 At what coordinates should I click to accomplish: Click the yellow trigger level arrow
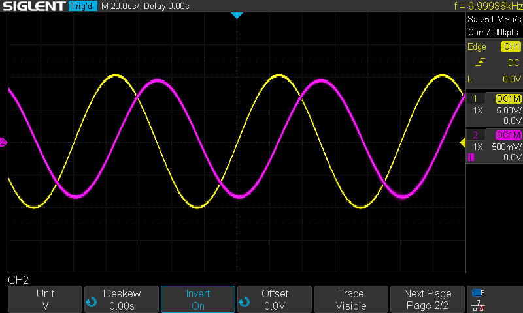(x=463, y=143)
